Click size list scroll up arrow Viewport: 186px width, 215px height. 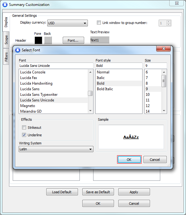pos(164,72)
